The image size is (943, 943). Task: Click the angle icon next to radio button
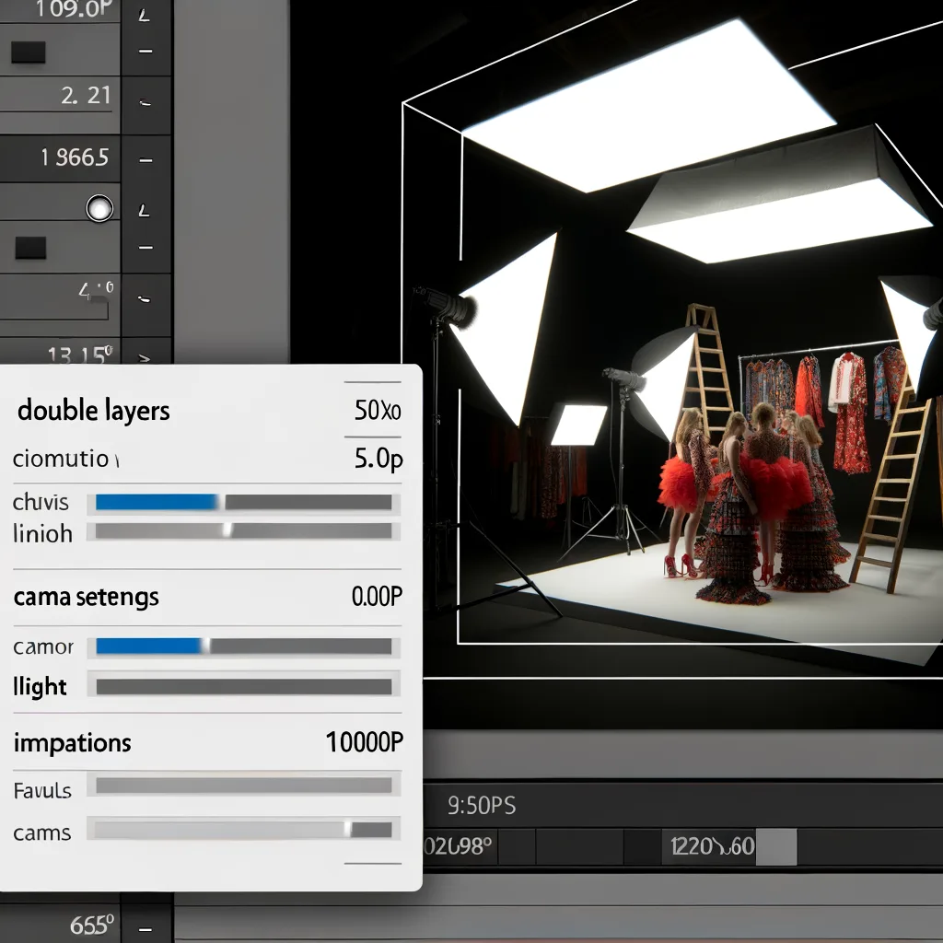145,210
